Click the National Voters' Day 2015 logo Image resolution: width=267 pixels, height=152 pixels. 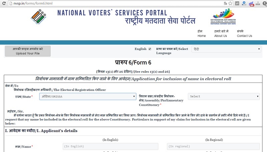(223, 16)
